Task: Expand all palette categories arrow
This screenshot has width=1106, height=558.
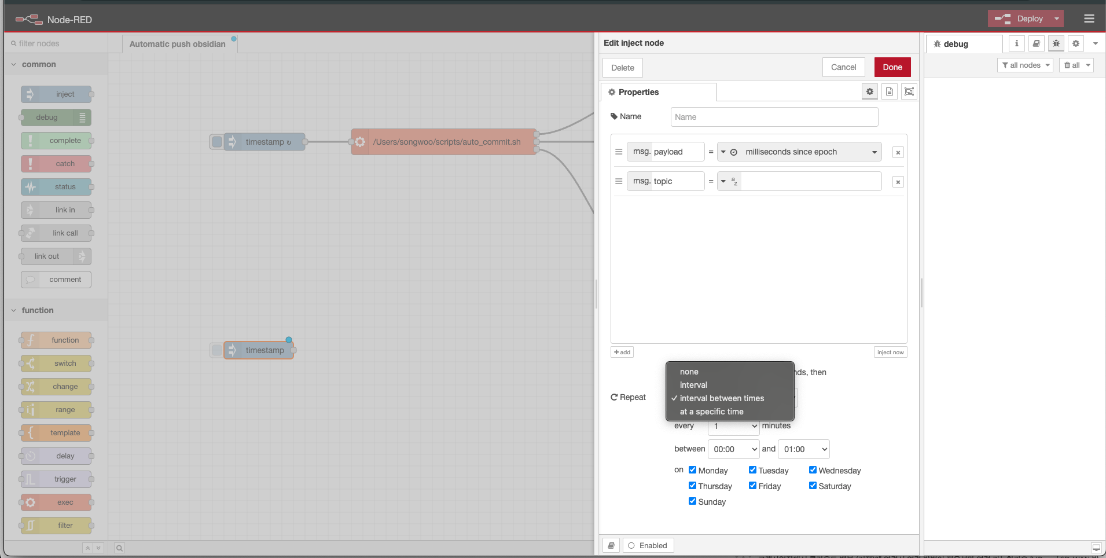Action: pyautogui.click(x=98, y=548)
